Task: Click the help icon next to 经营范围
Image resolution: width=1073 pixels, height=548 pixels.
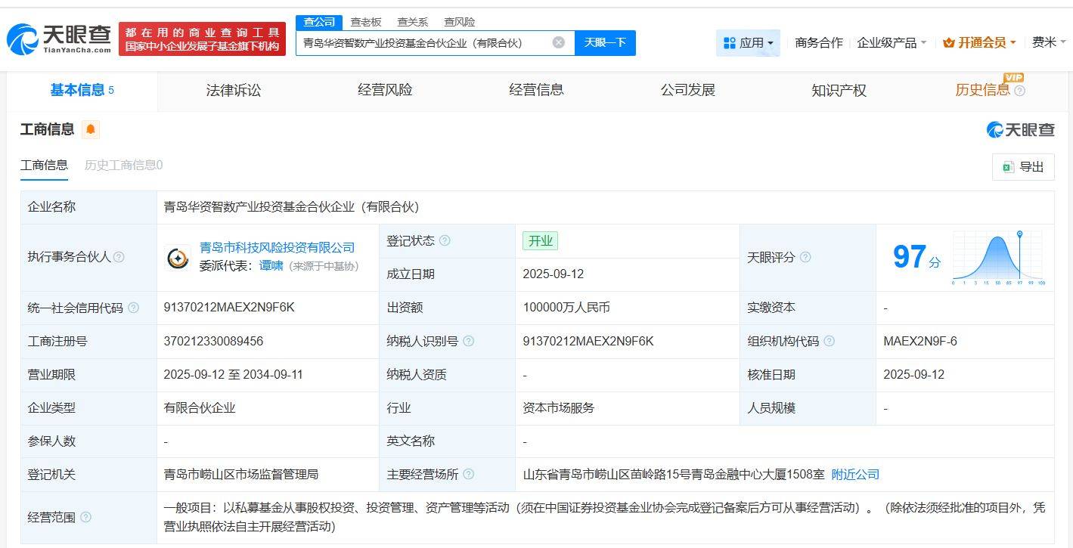Action: tap(85, 517)
